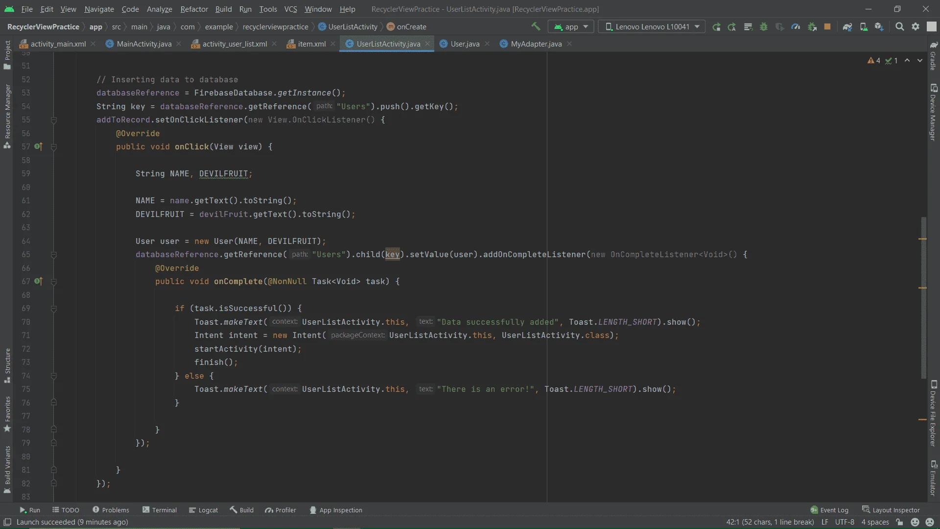
Task: Click the warnings indicator showing 4
Action: pyautogui.click(x=874, y=61)
